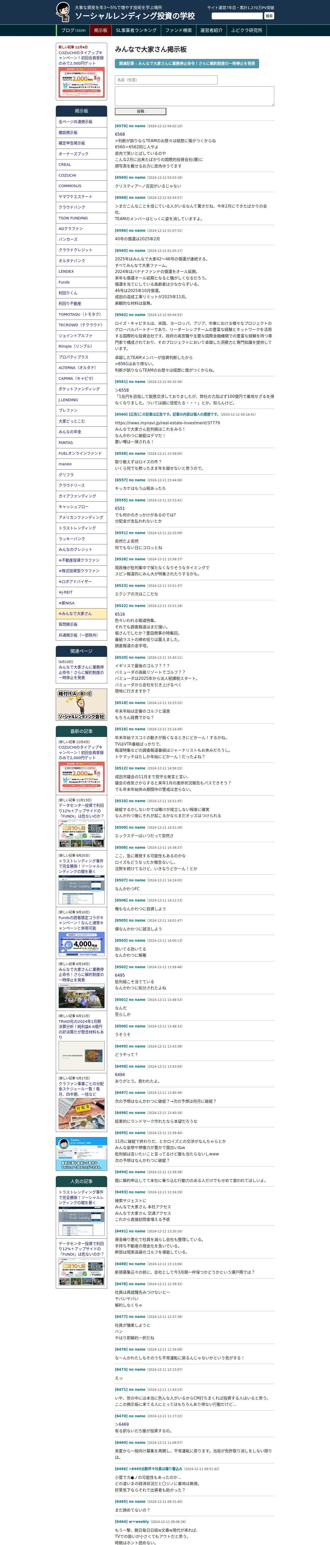This screenshot has width=330, height=1545.
Task: Click the >6561 reply reference link
Action: pos(122,364)
